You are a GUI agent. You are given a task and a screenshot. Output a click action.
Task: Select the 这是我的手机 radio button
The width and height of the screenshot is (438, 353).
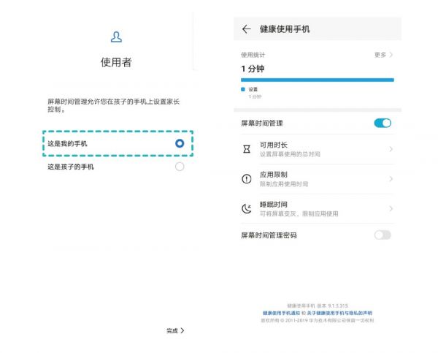[x=180, y=143]
